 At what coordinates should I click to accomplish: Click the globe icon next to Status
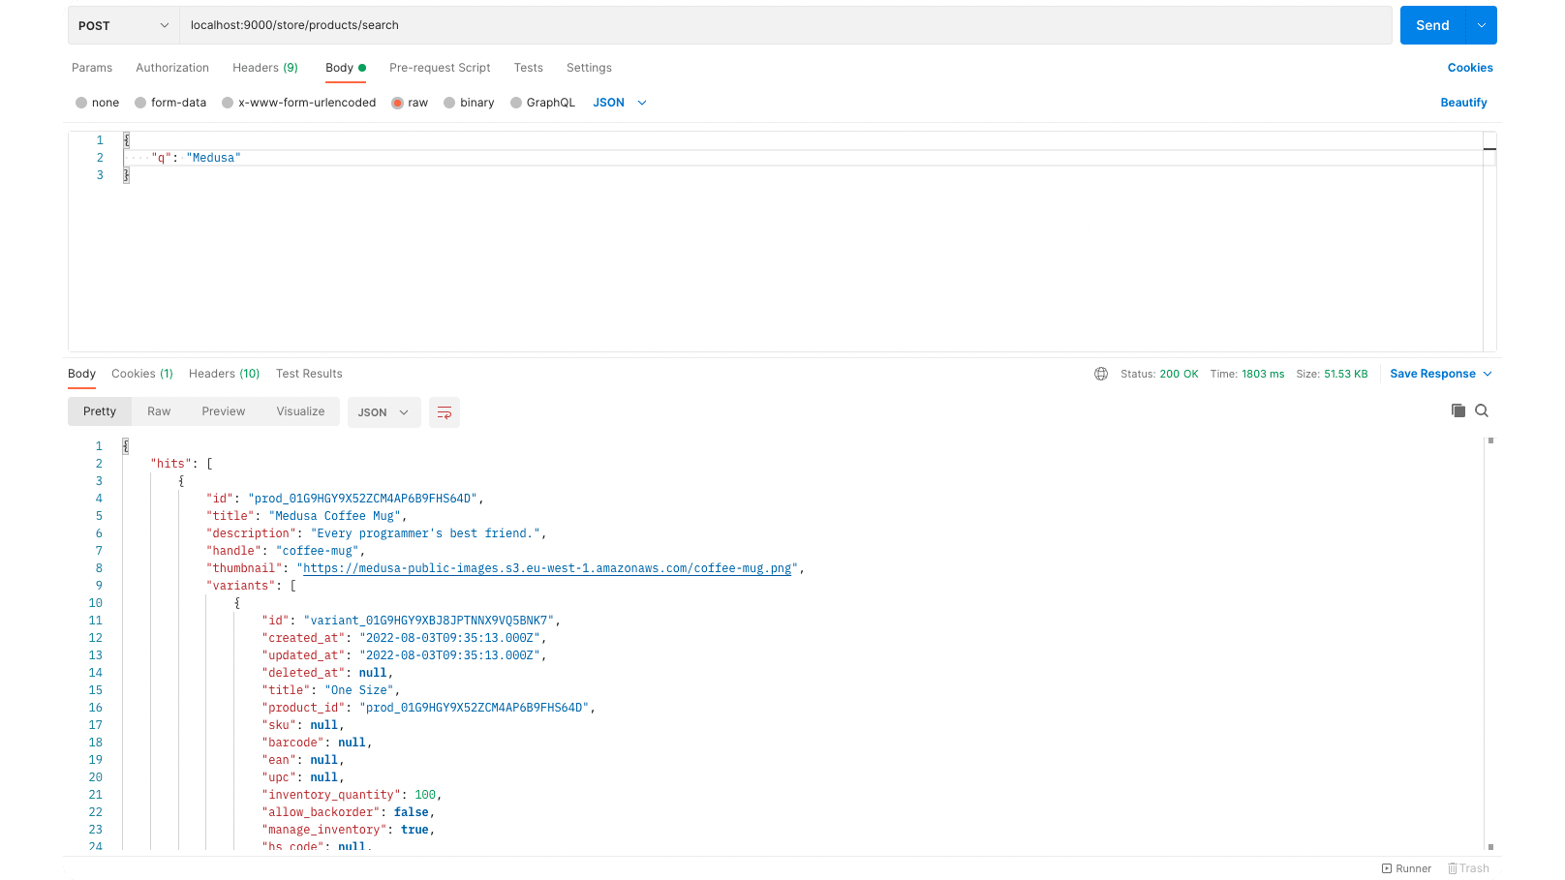click(x=1101, y=373)
